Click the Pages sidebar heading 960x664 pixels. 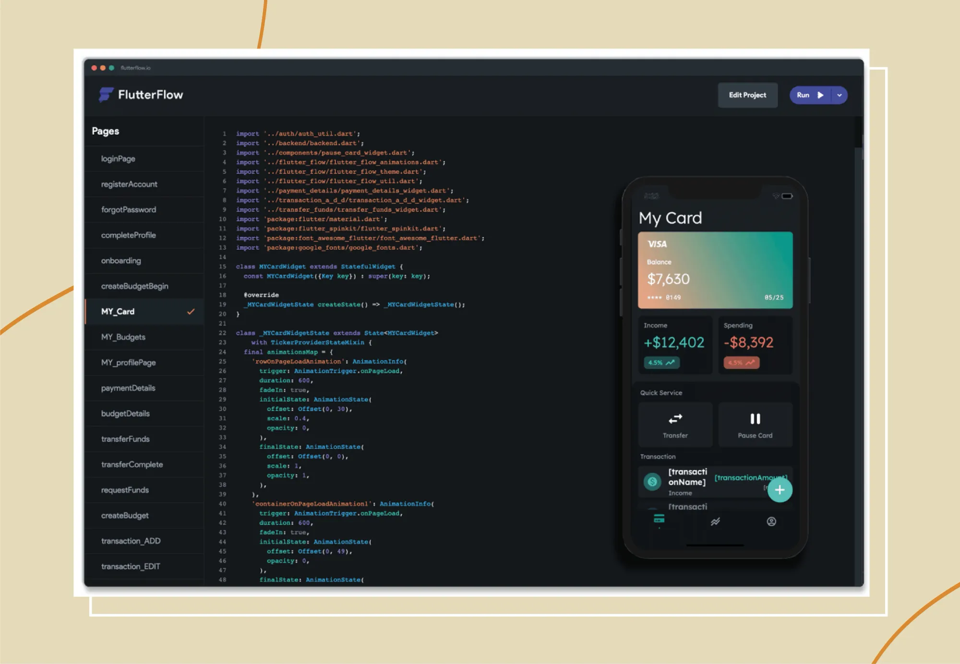pyautogui.click(x=105, y=131)
